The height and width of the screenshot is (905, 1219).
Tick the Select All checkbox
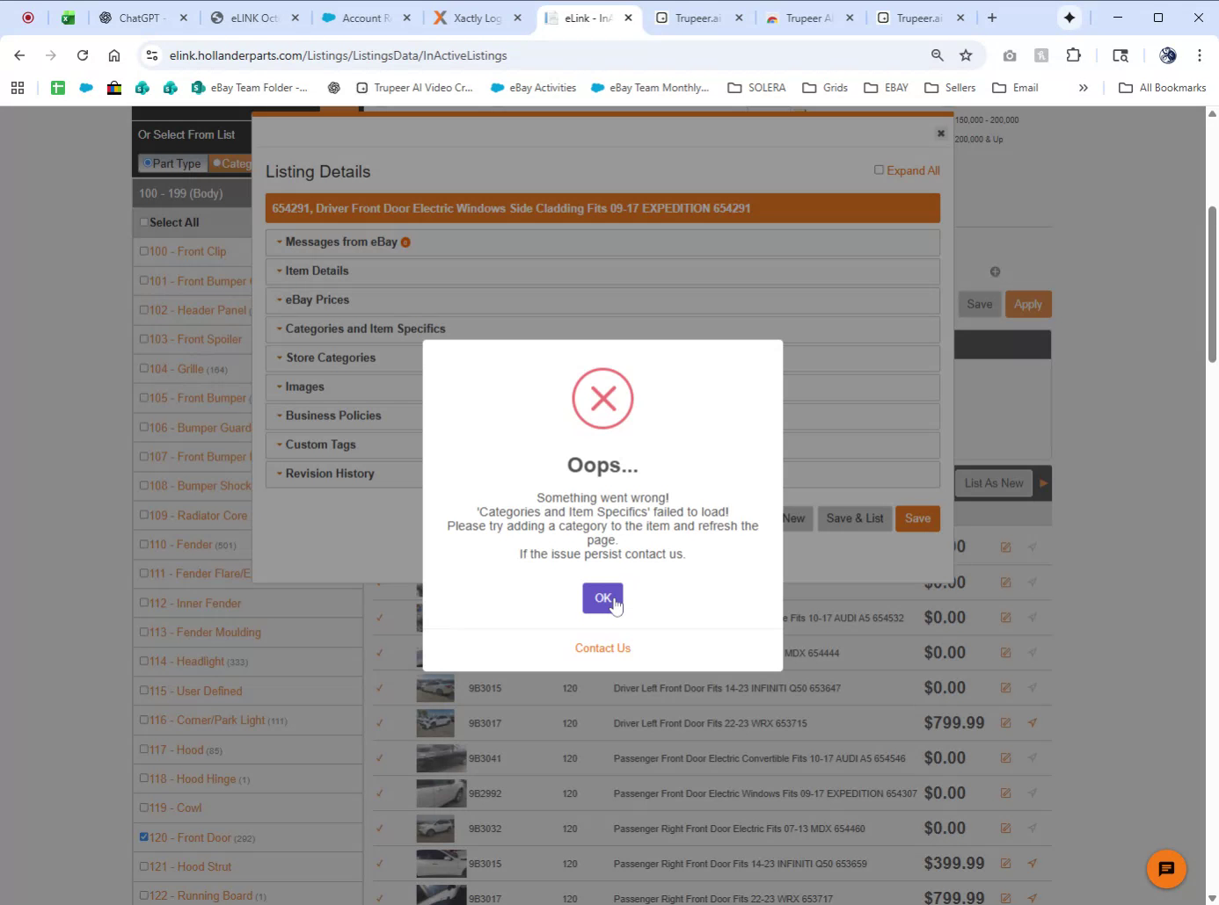pos(144,222)
